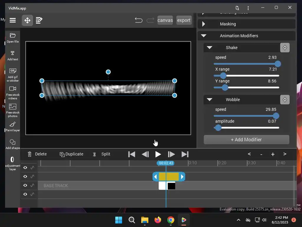Zoom out timeline with minus

[x=261, y=154]
